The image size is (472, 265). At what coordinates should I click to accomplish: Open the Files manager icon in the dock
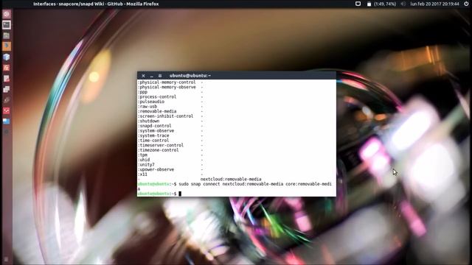click(x=7, y=35)
